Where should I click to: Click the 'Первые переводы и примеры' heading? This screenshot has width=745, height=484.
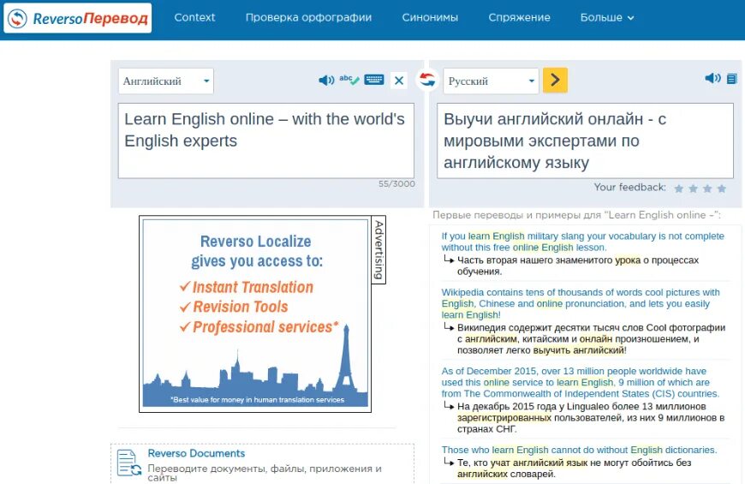[x=576, y=215]
